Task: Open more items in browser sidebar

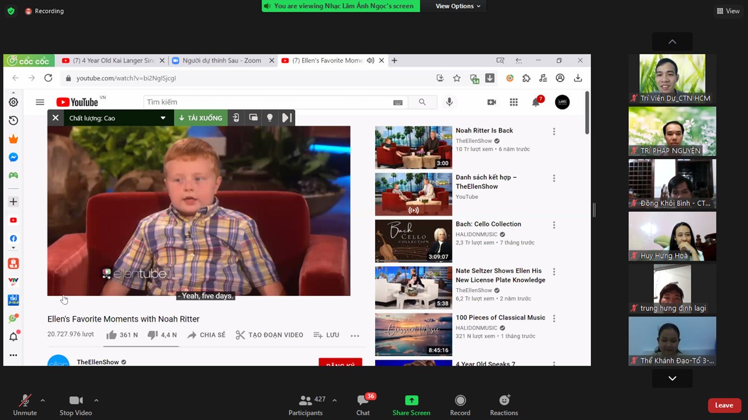Action: point(13,355)
